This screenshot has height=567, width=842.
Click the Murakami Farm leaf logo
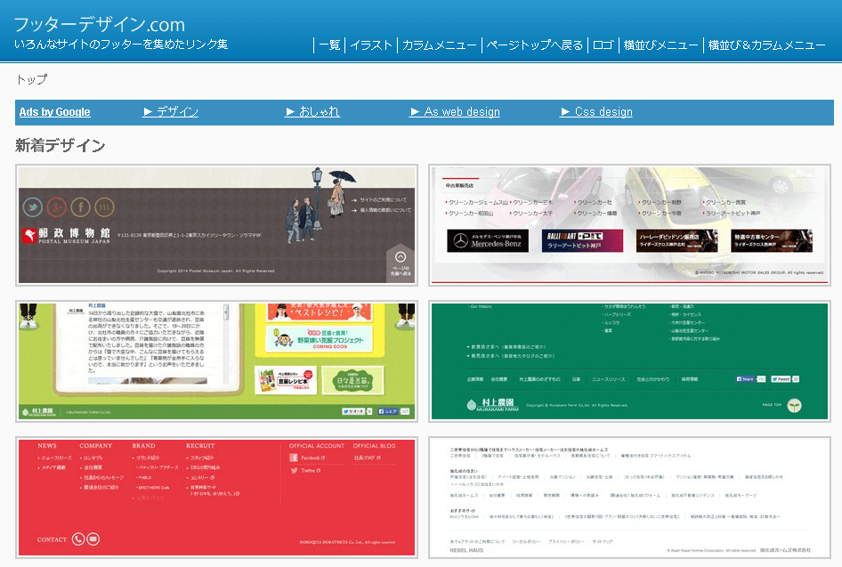coord(470,403)
